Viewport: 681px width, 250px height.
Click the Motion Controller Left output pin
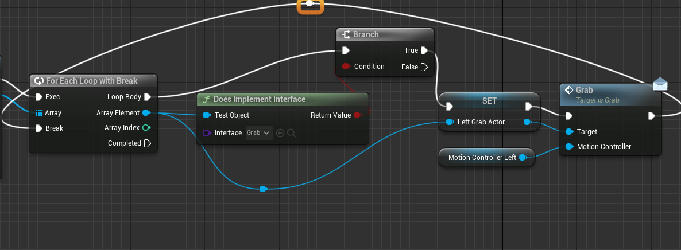coord(523,158)
